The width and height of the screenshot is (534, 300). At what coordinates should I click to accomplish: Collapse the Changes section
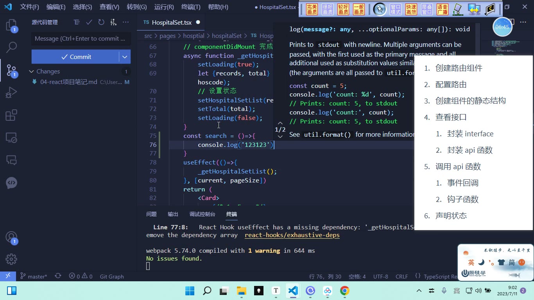pos(32,71)
